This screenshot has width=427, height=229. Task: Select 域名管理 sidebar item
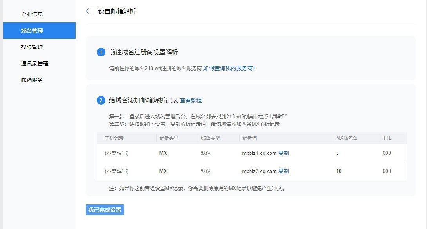pyautogui.click(x=39, y=31)
